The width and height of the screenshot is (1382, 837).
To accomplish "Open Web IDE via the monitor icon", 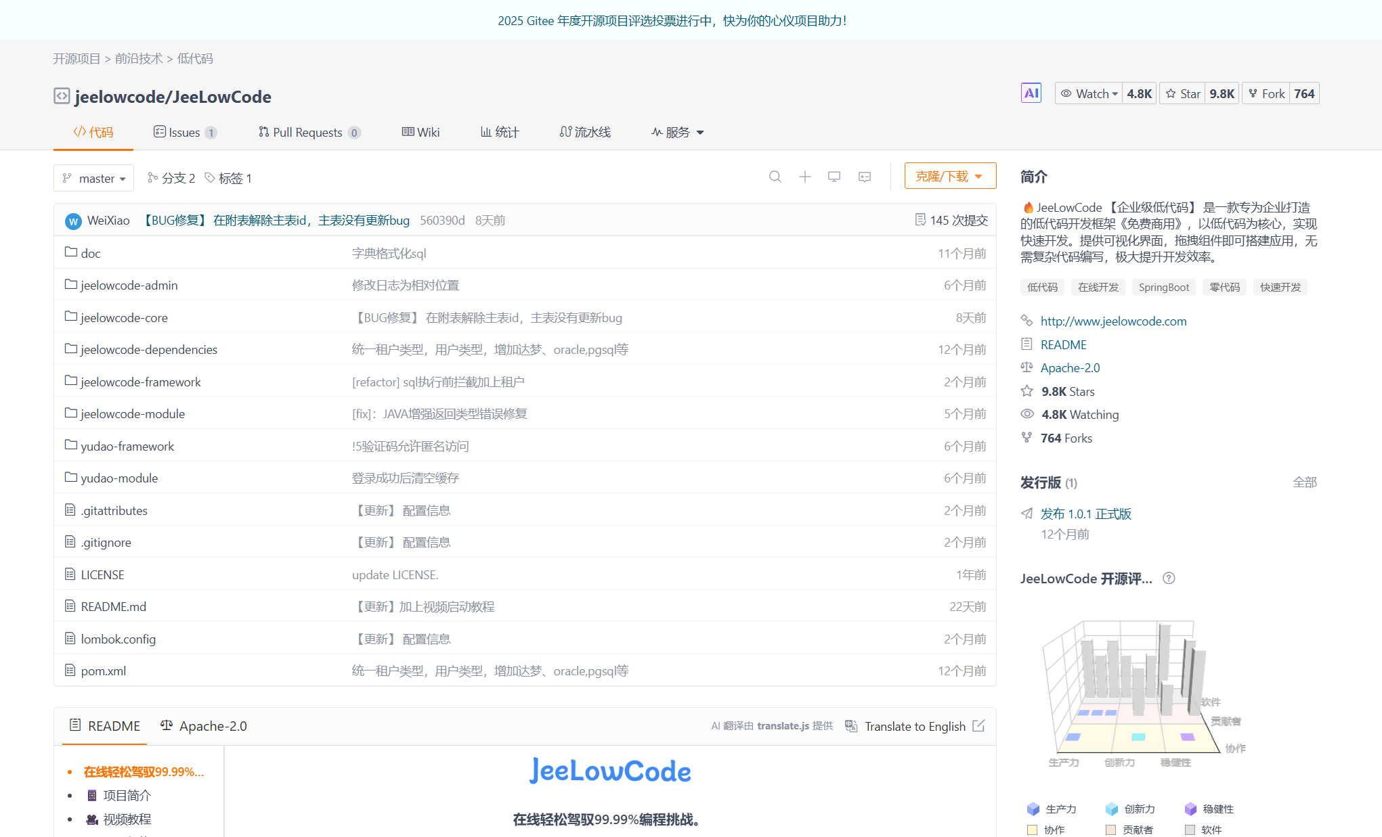I will (x=834, y=177).
